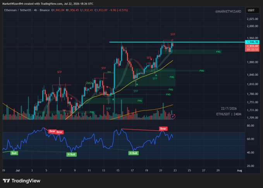
Task: Click the Bear label at the right RSI peak
Action: [163, 129]
